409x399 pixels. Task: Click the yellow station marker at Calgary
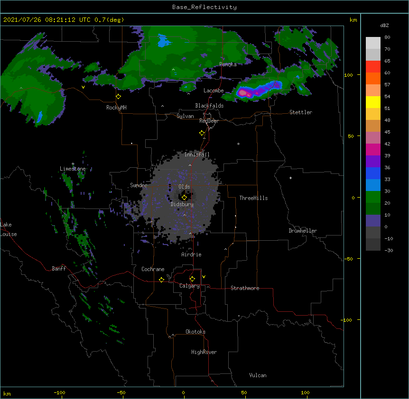tap(192, 279)
